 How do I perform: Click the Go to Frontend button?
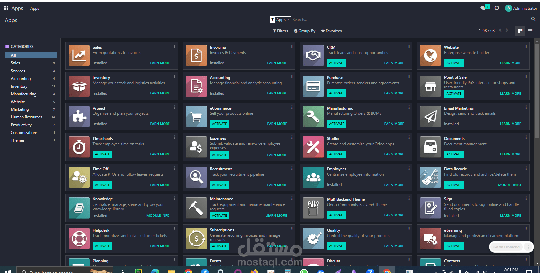pos(506,247)
